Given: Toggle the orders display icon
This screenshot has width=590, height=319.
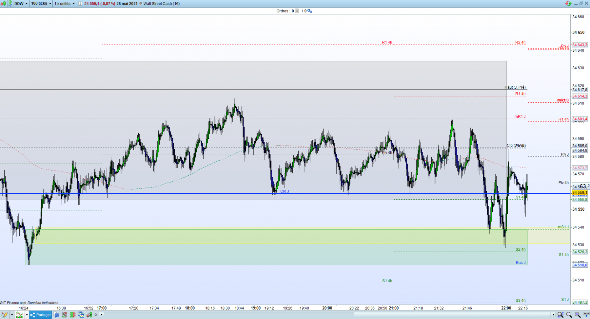Looking at the screenshot, I should (297, 11).
